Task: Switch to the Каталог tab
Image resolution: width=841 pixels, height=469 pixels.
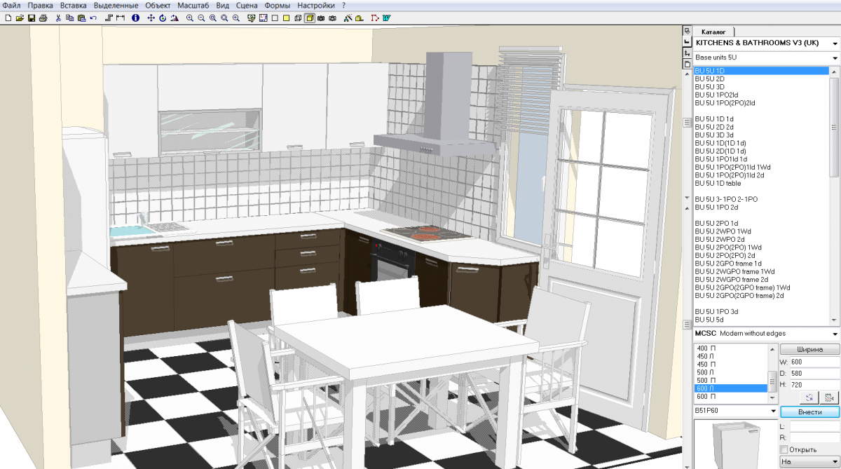Action: (x=714, y=32)
